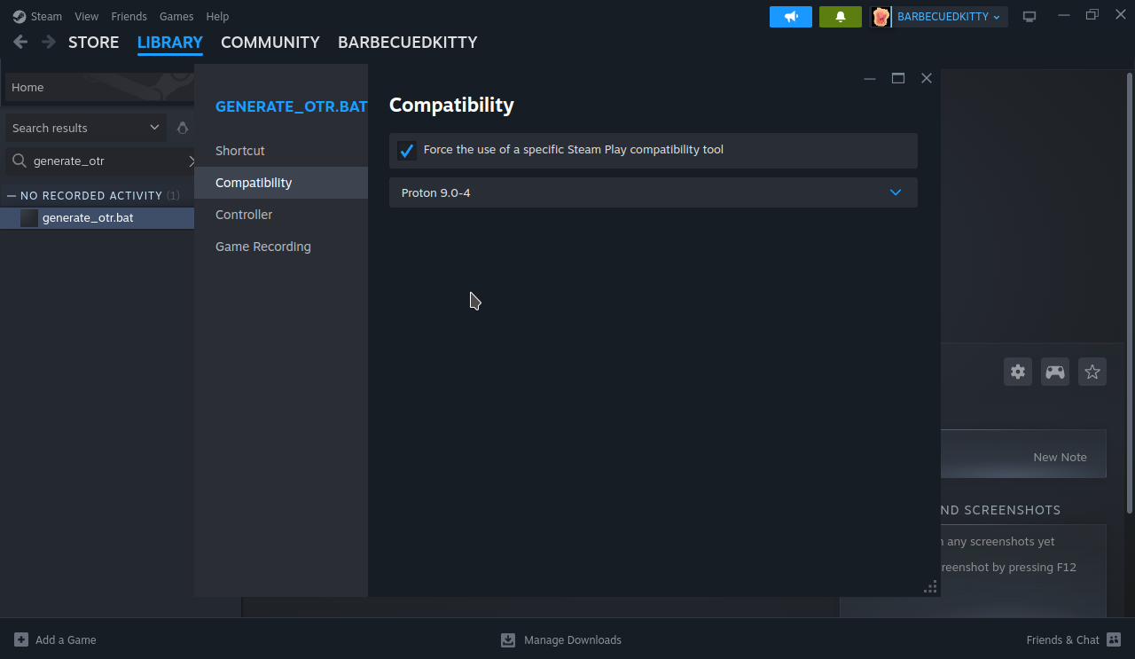Open Manage Downloads

click(x=561, y=639)
